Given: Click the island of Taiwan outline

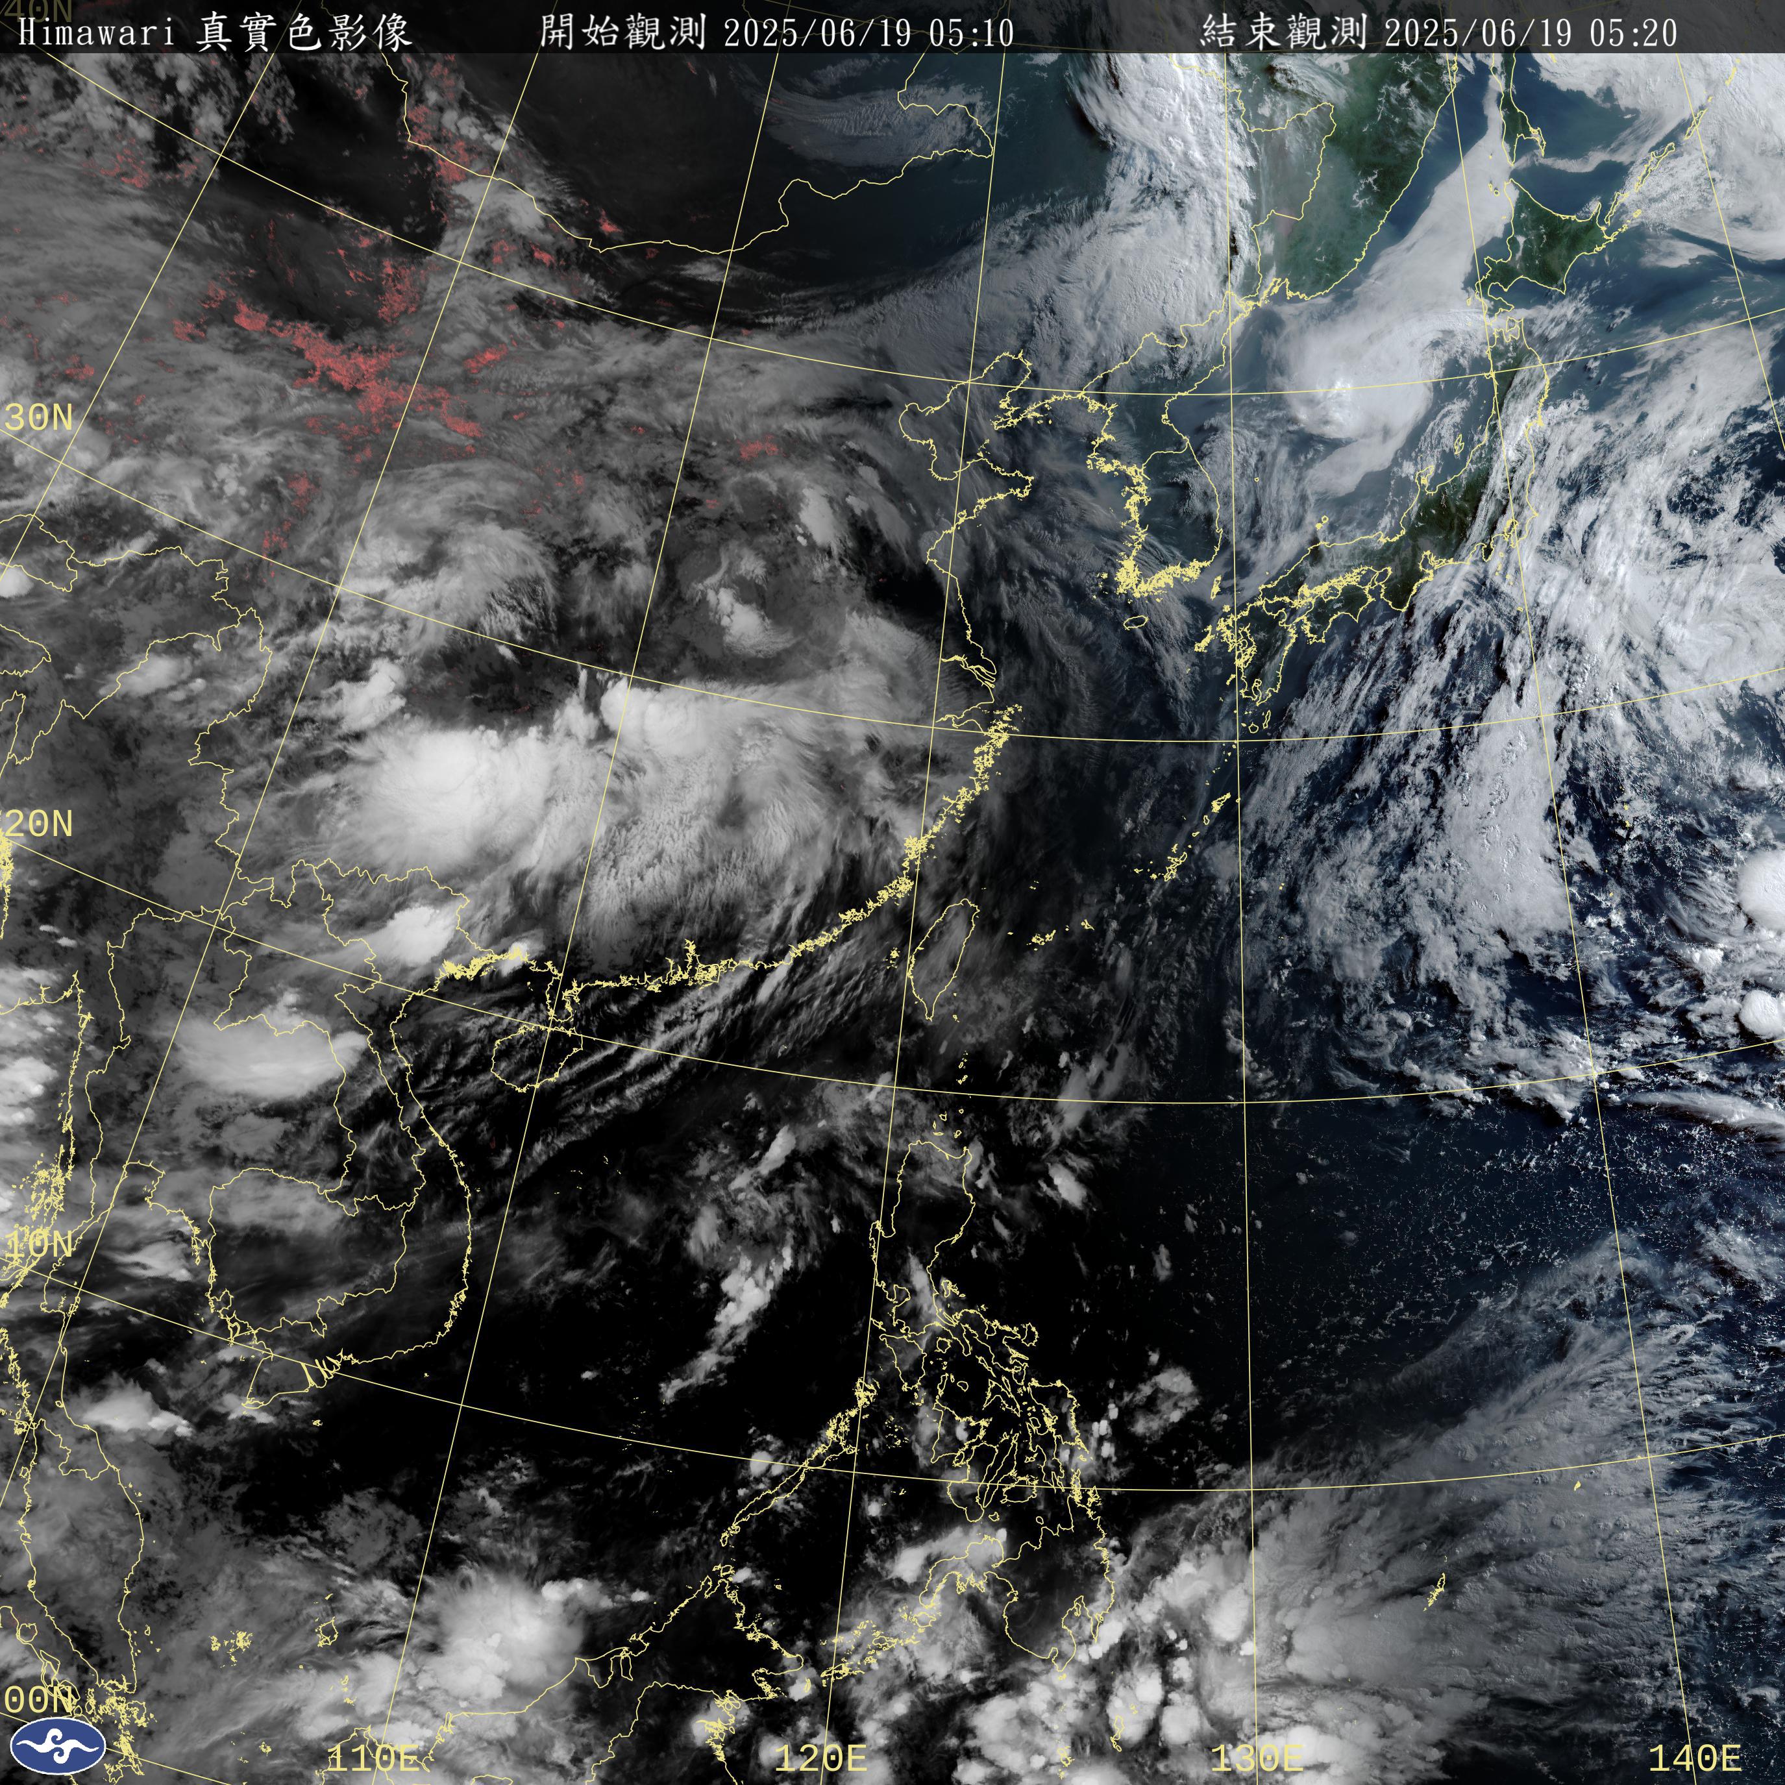Looking at the screenshot, I should point(944,959).
